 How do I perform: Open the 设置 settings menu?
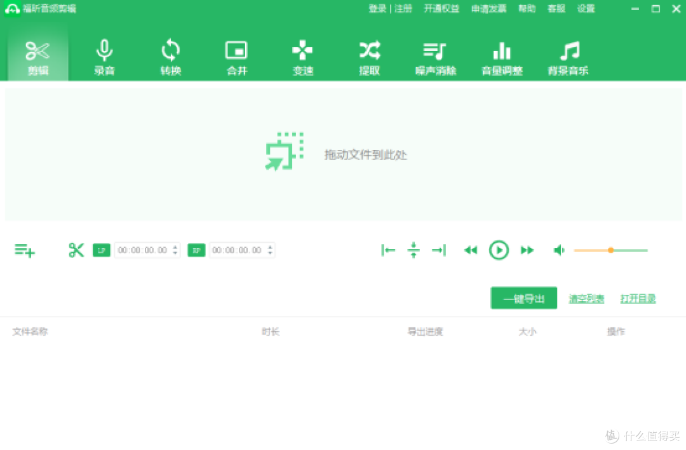pyautogui.click(x=586, y=8)
